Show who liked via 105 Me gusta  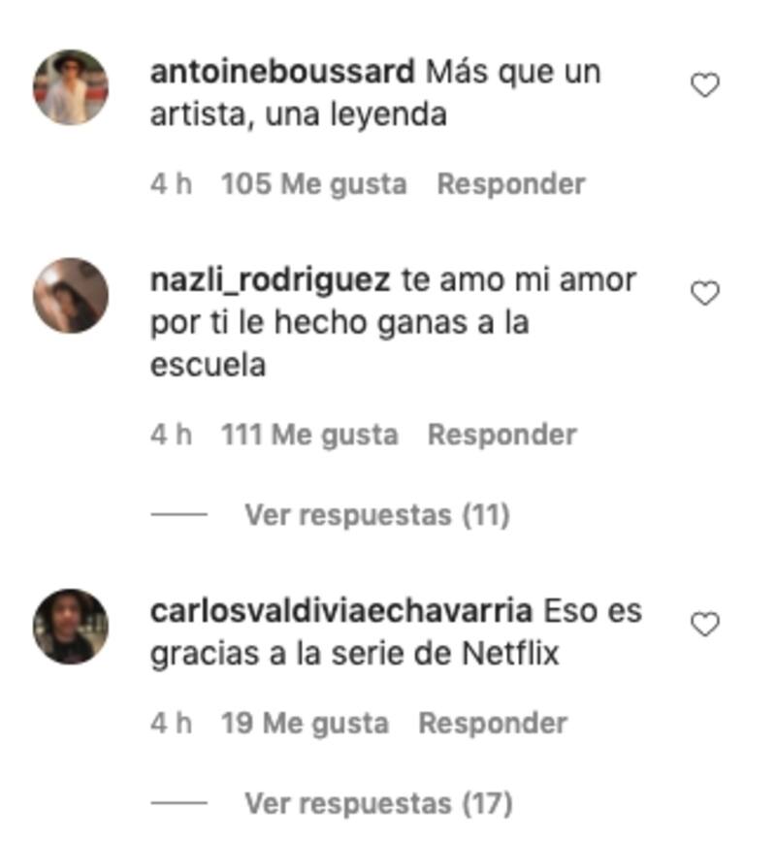coord(313,184)
